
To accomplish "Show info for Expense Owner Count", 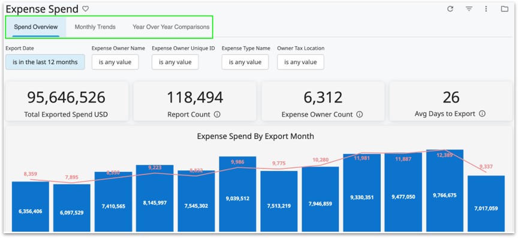I will pos(360,115).
